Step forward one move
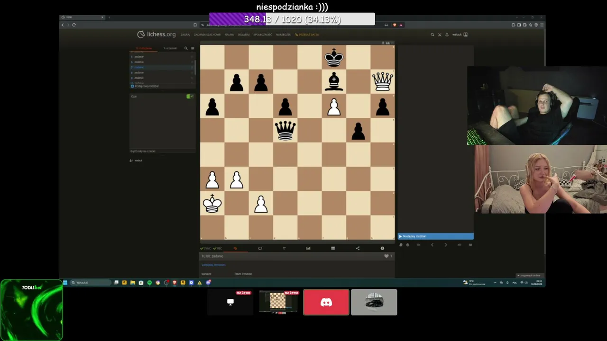This screenshot has height=341, width=607. point(445,245)
